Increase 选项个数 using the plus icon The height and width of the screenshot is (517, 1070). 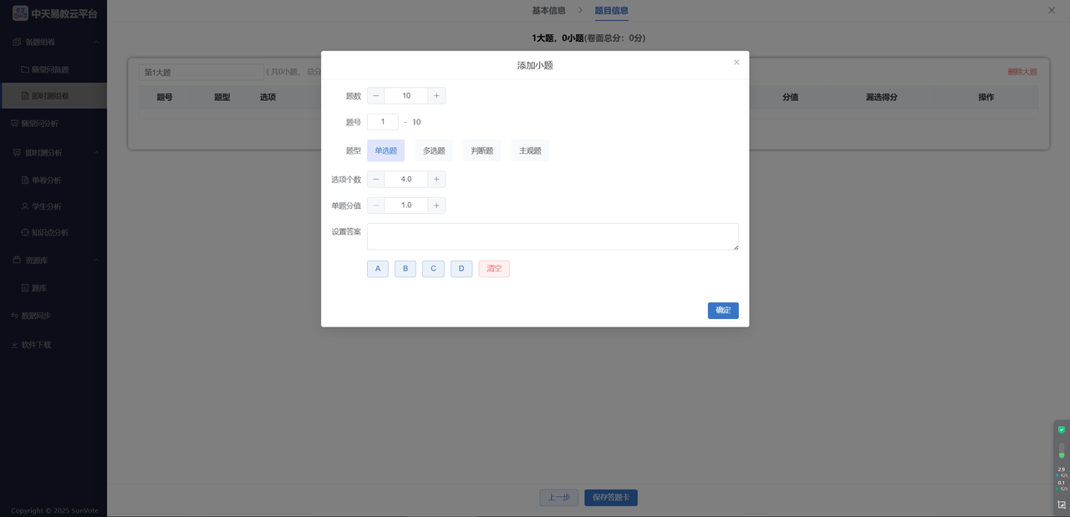(x=436, y=180)
